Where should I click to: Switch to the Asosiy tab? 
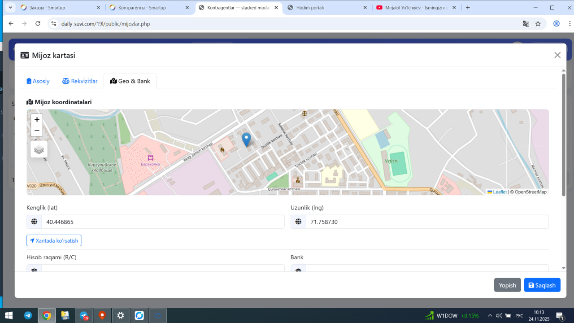click(x=38, y=81)
